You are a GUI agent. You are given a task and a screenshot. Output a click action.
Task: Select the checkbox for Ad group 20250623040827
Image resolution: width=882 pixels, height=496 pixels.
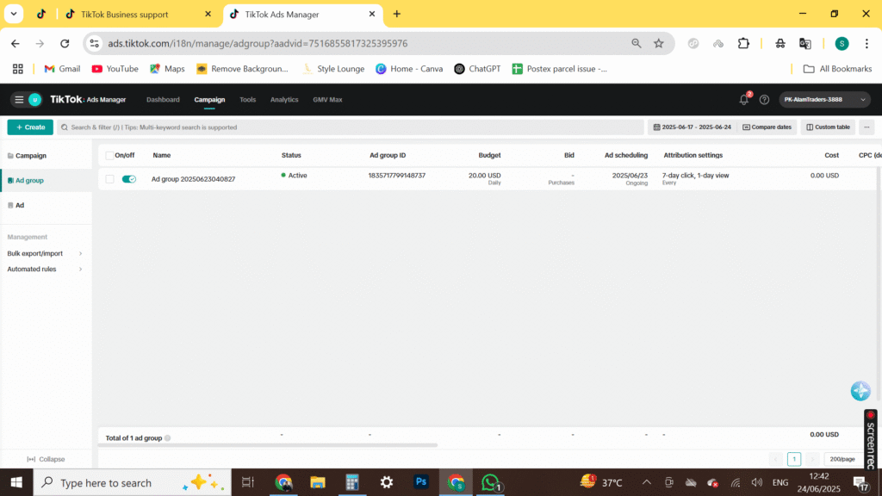click(109, 179)
